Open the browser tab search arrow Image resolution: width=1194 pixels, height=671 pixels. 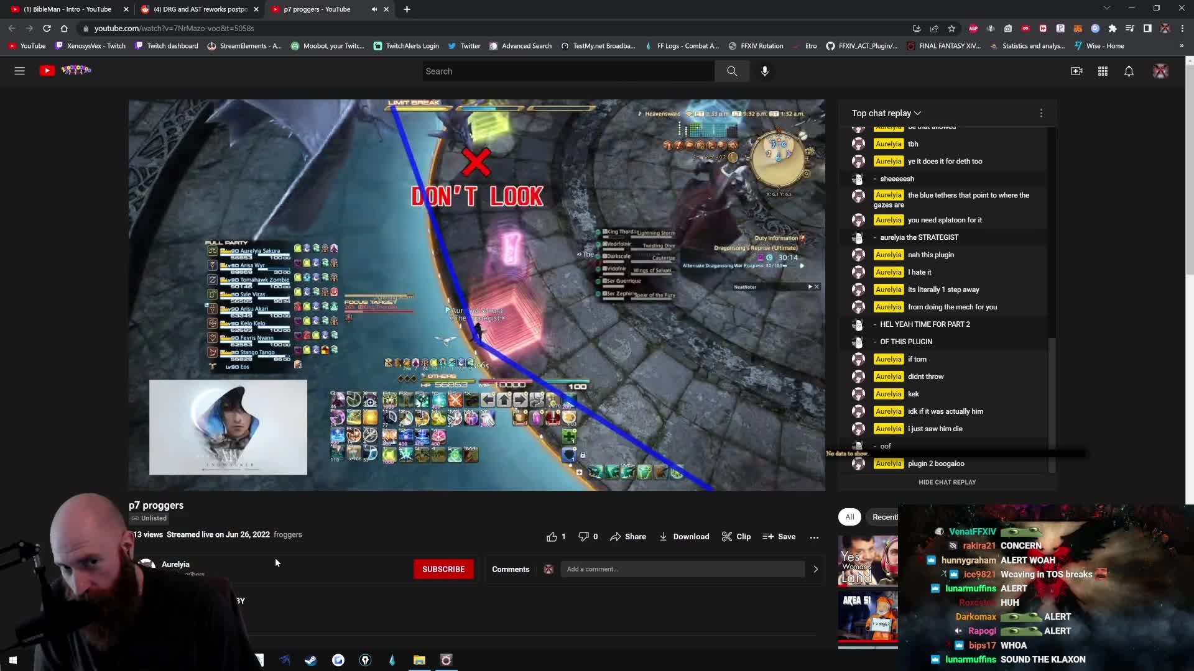coord(1108,9)
